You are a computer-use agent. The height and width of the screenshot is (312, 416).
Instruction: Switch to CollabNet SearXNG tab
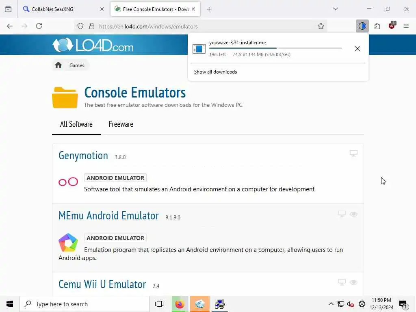point(64,9)
